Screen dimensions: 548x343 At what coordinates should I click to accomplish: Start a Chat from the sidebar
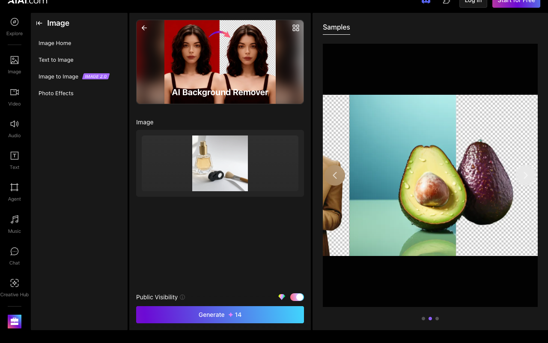15,256
